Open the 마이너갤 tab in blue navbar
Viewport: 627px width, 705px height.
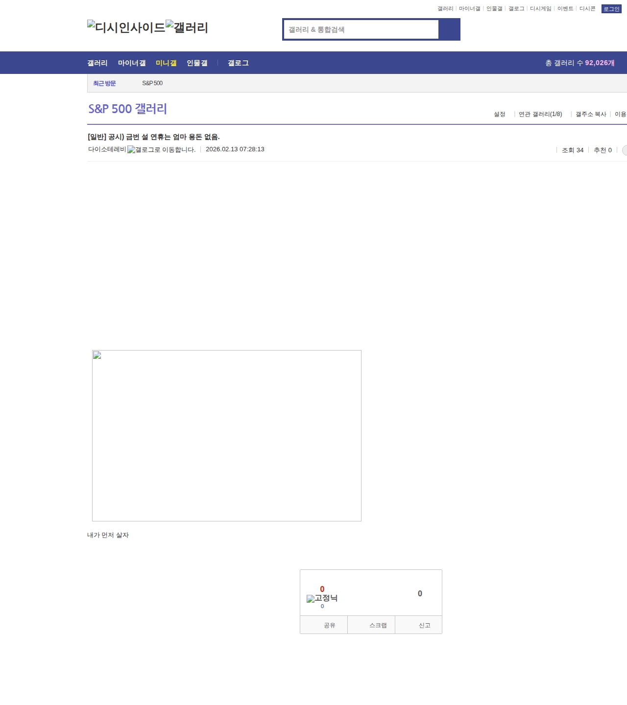[x=132, y=63]
